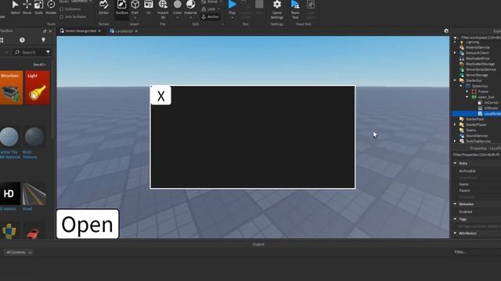501x281 pixels.
Task: Expand the Frame node in Explorer
Action: coord(467,91)
